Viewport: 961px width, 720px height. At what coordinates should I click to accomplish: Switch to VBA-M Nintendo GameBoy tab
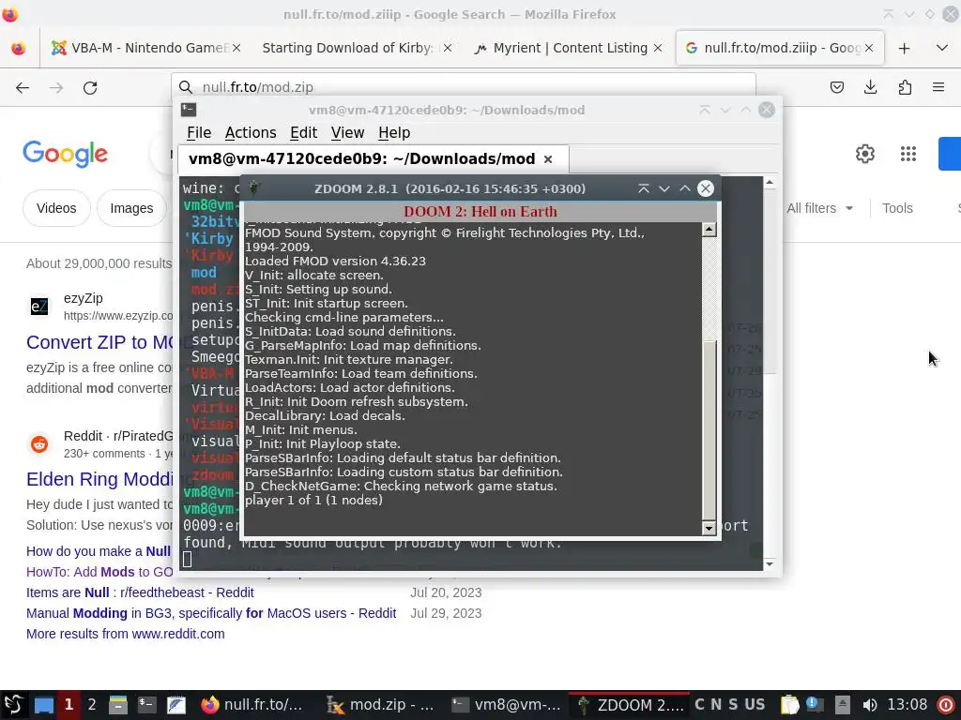tap(145, 48)
